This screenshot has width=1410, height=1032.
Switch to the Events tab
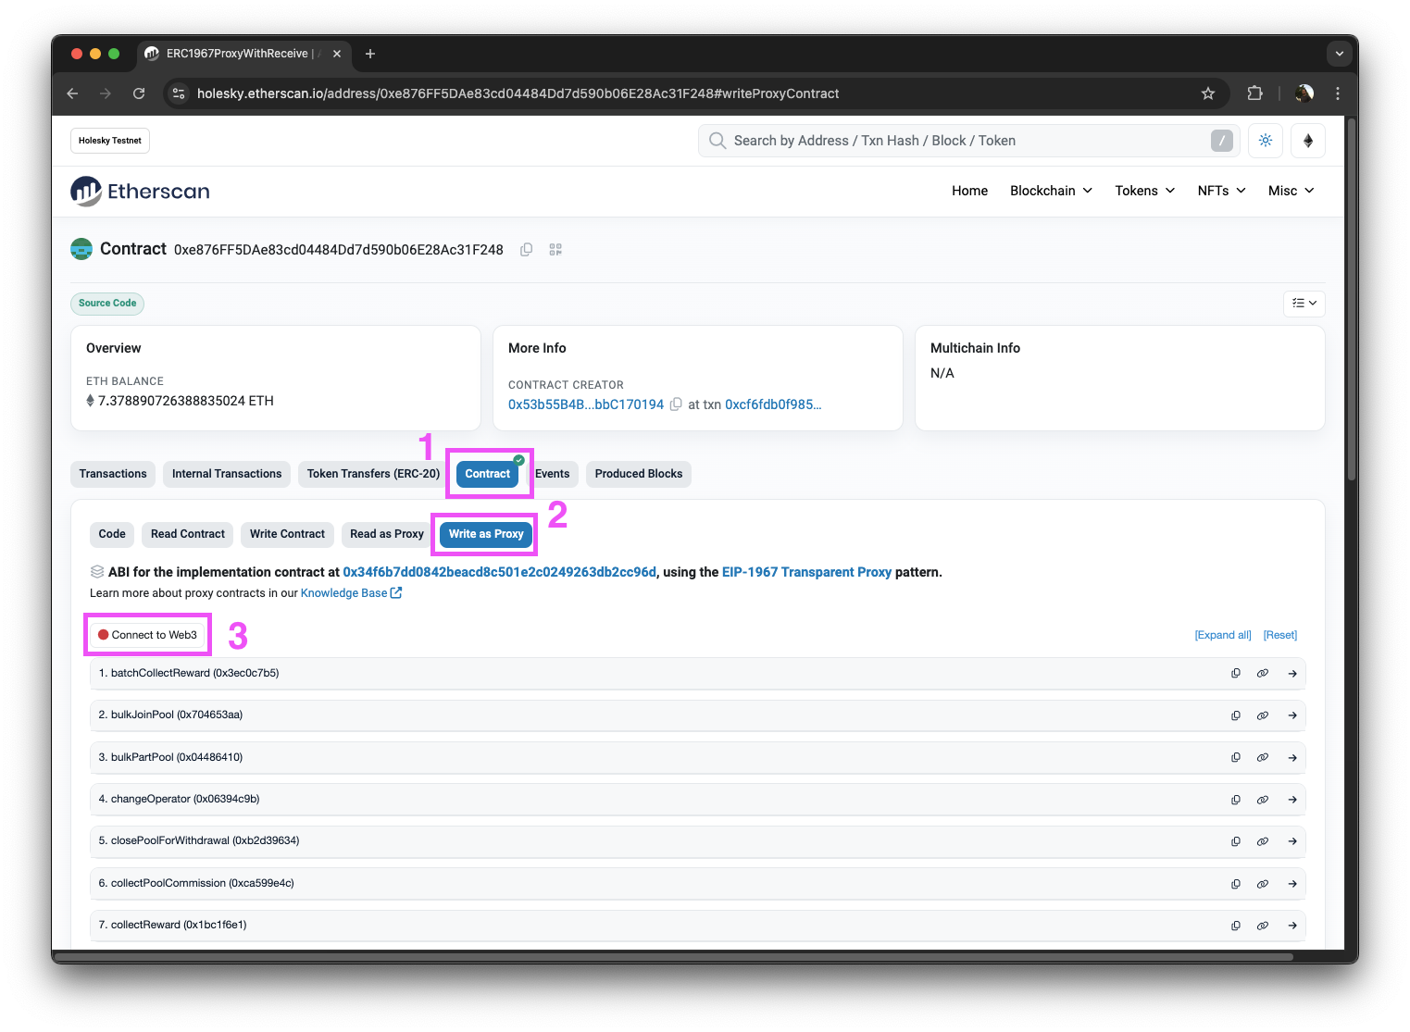tap(554, 474)
